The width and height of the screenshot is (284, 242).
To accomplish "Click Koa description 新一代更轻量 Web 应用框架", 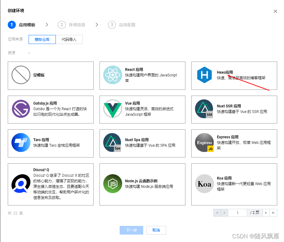I will coord(244,186).
